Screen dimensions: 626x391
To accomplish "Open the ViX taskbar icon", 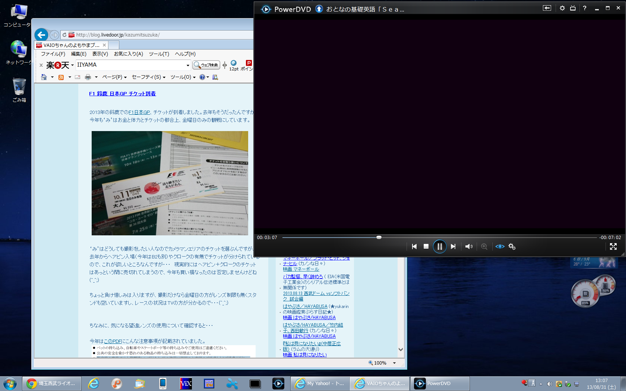I will 186,384.
